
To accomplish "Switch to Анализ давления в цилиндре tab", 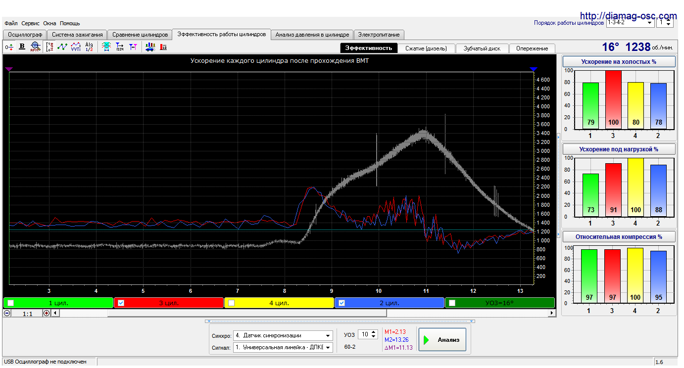I will point(312,35).
